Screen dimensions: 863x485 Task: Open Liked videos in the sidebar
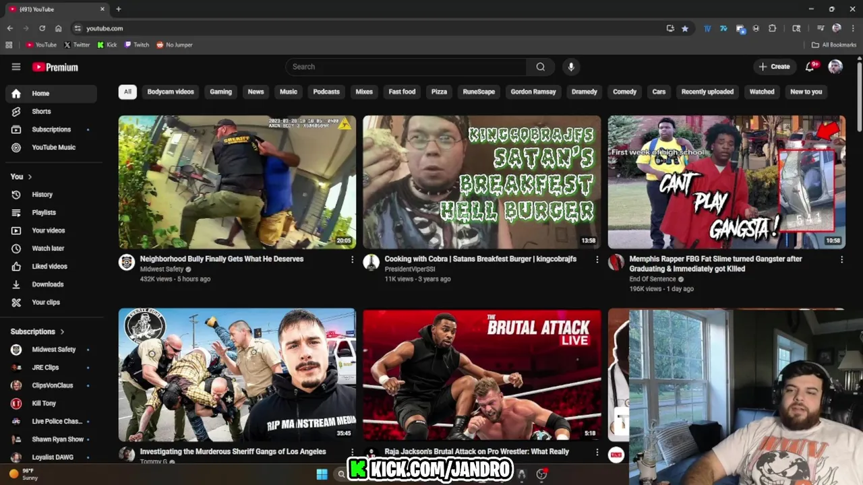tap(51, 267)
